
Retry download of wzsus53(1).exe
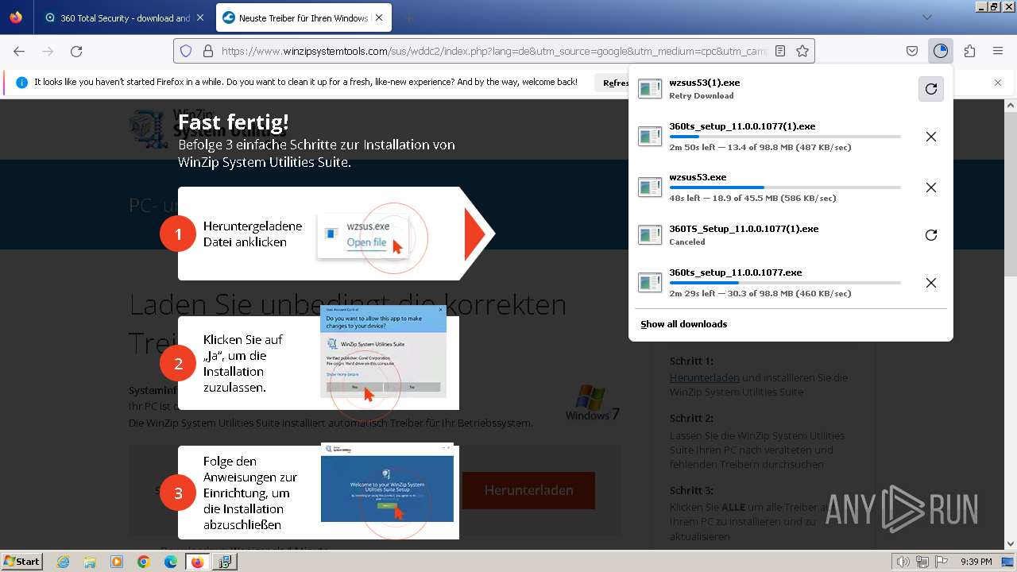click(x=931, y=89)
